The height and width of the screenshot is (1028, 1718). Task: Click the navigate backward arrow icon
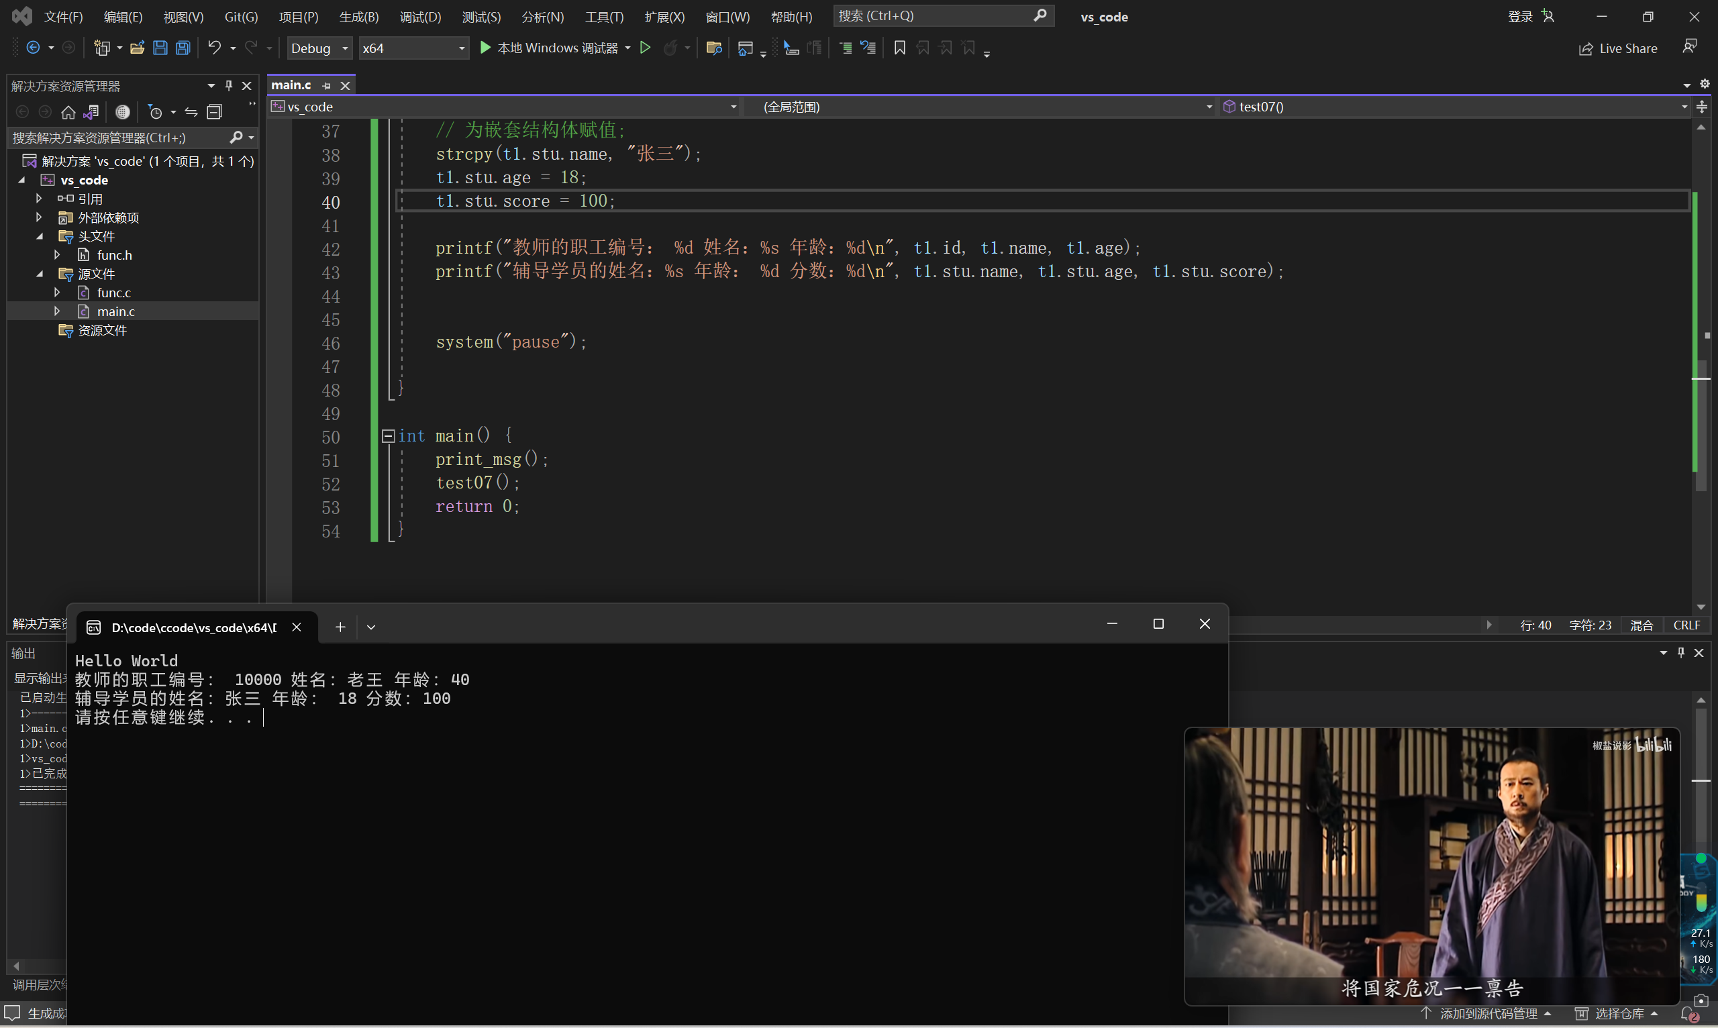[33, 48]
